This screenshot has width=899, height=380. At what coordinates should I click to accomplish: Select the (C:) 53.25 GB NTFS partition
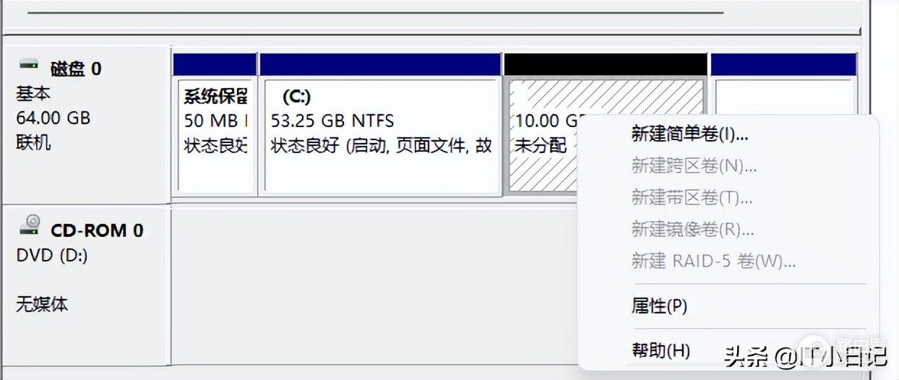pyautogui.click(x=381, y=137)
